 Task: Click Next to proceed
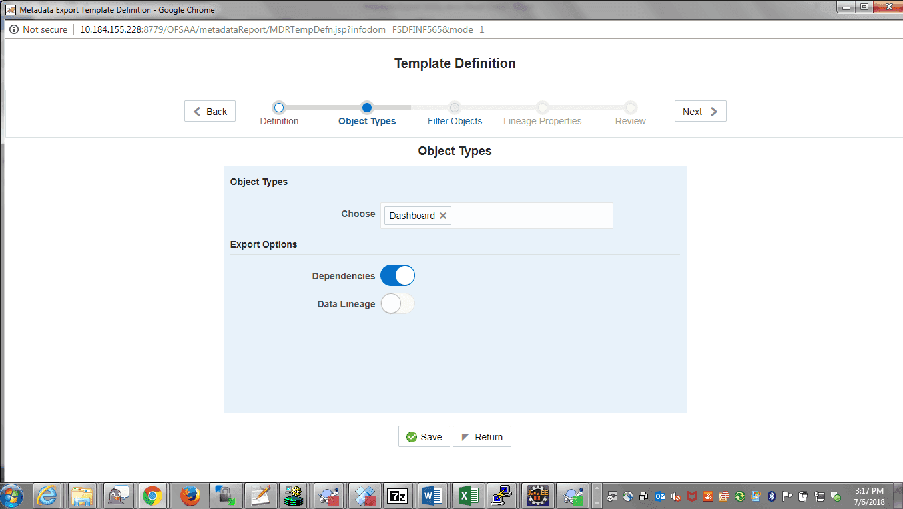(700, 111)
